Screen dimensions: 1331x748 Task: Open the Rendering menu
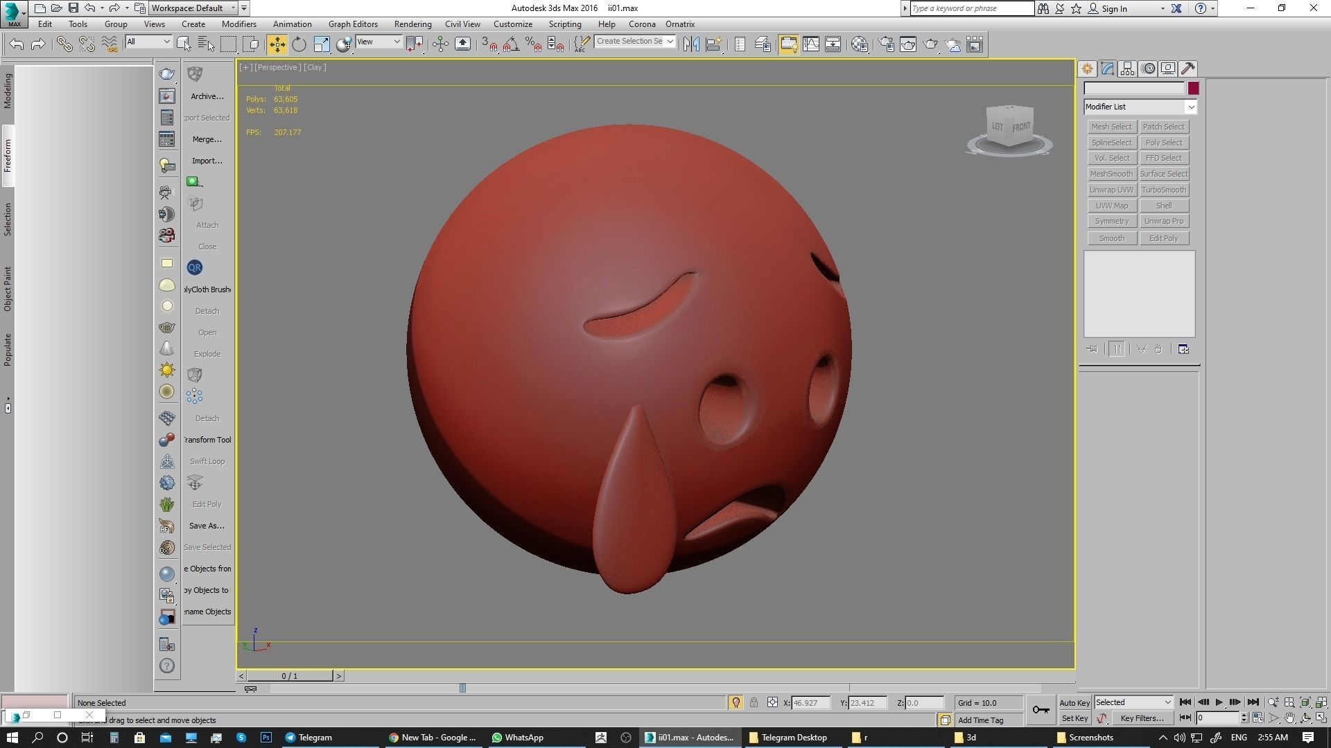pos(412,24)
